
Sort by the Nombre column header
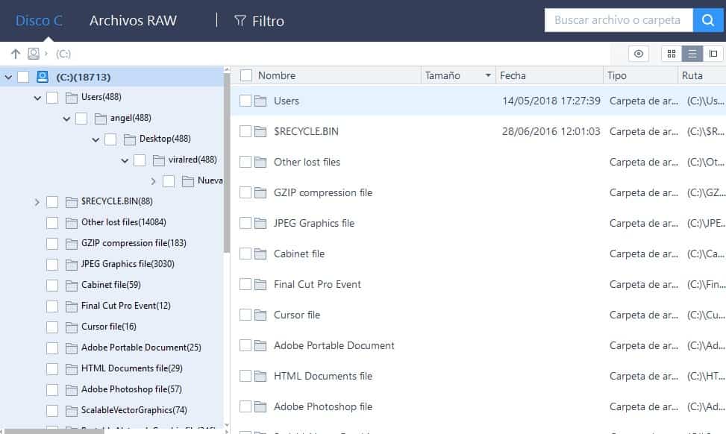pyautogui.click(x=277, y=75)
